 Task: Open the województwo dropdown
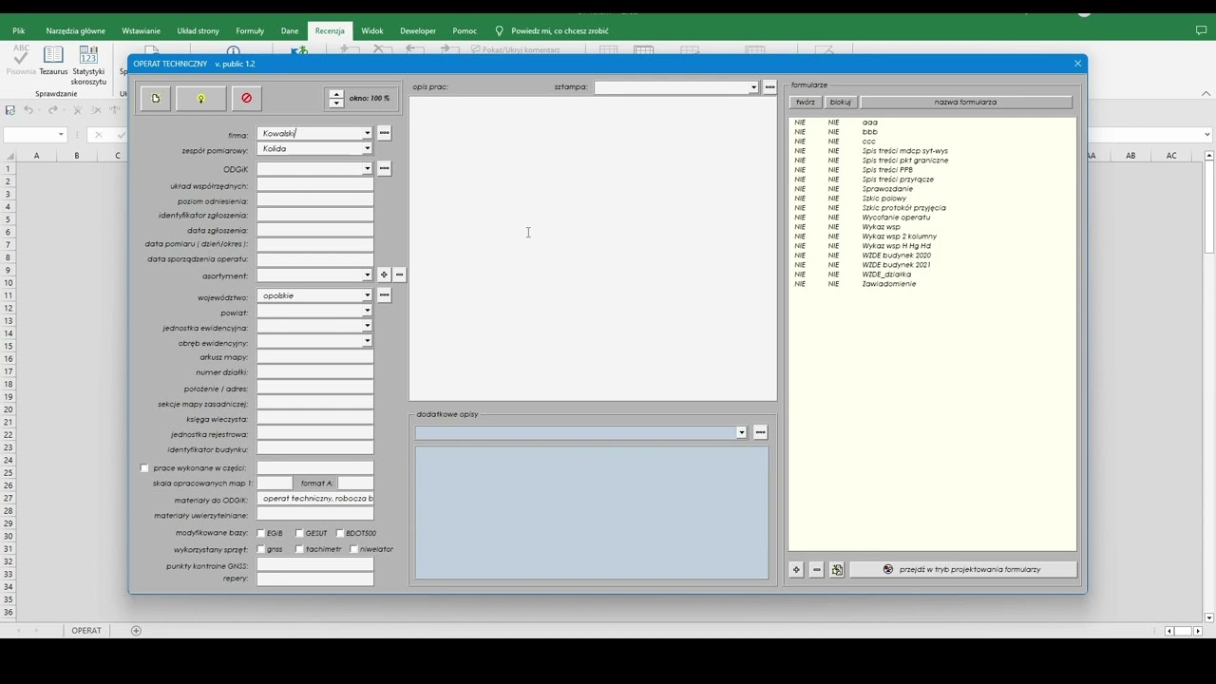367,295
